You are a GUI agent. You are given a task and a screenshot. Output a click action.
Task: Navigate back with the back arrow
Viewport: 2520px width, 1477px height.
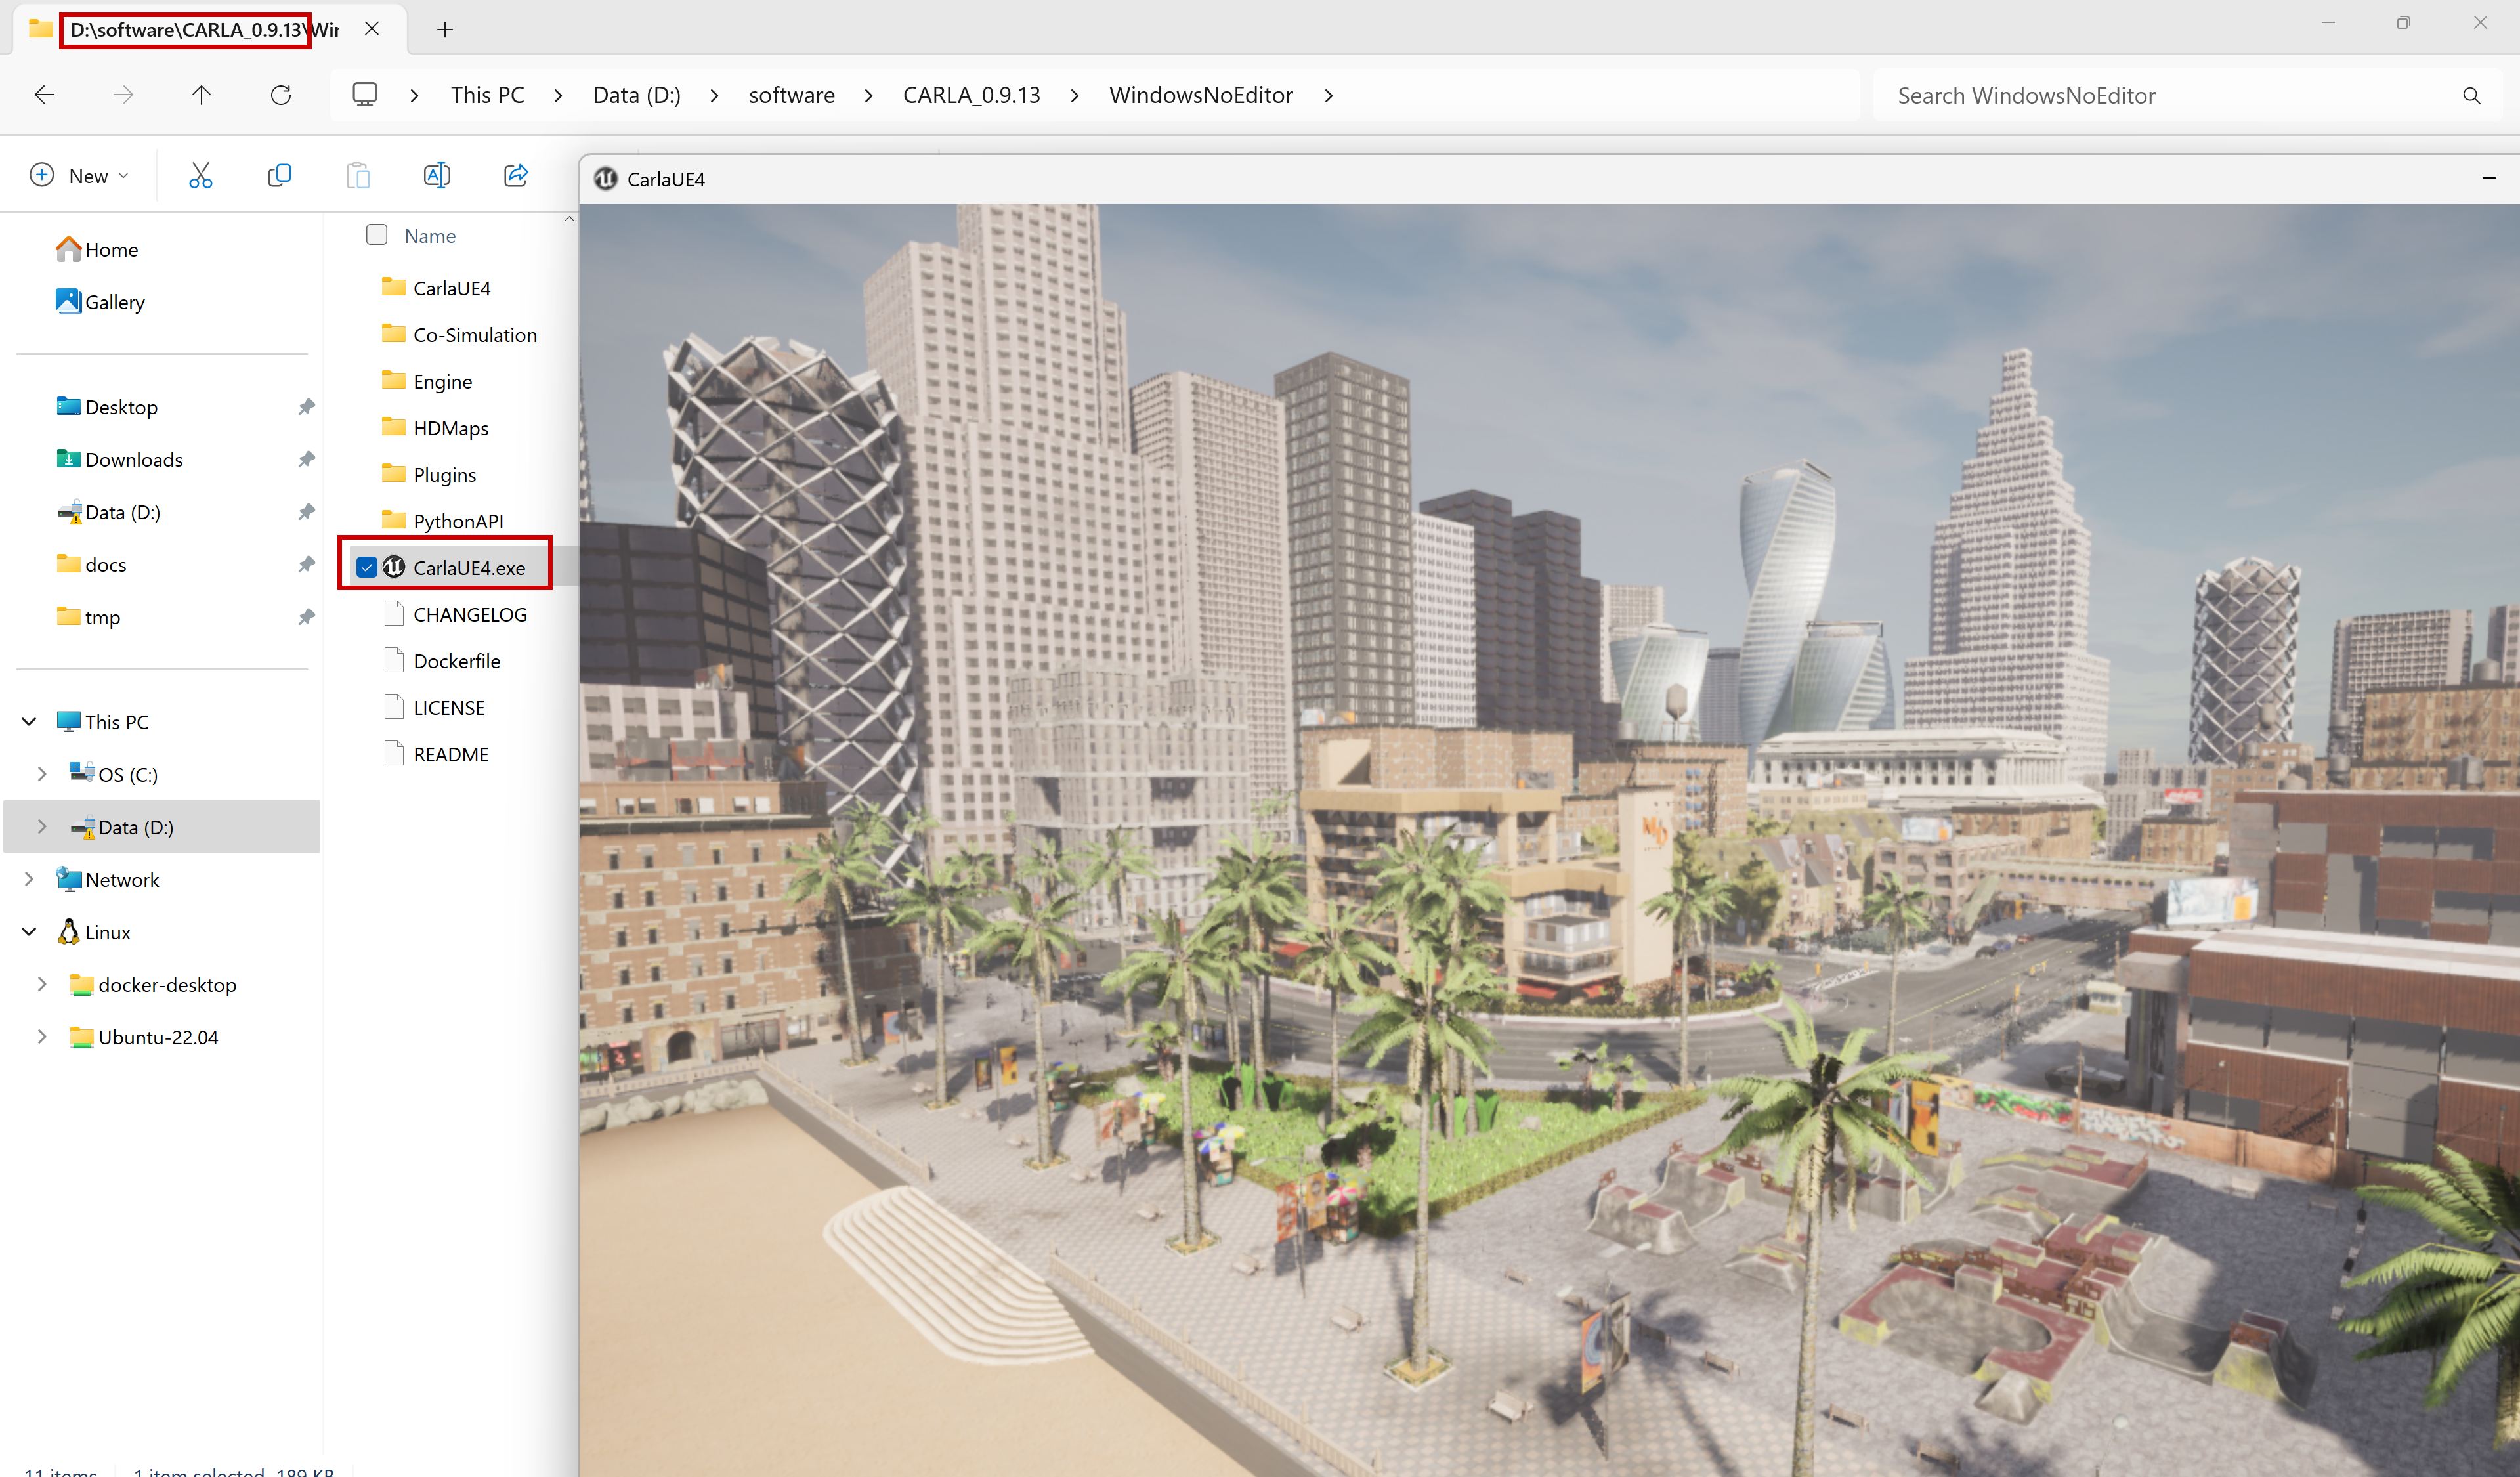pyautogui.click(x=44, y=95)
